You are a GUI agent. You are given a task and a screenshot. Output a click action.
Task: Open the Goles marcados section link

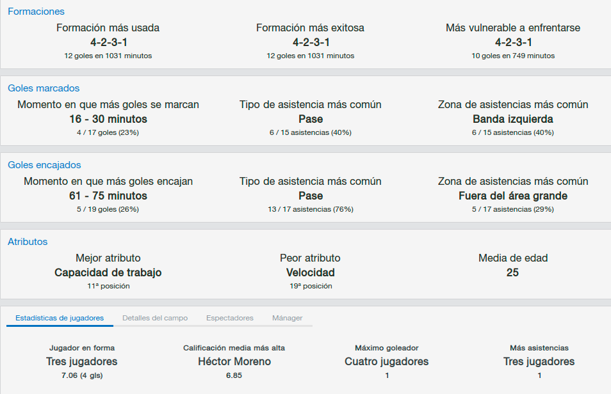click(x=44, y=88)
